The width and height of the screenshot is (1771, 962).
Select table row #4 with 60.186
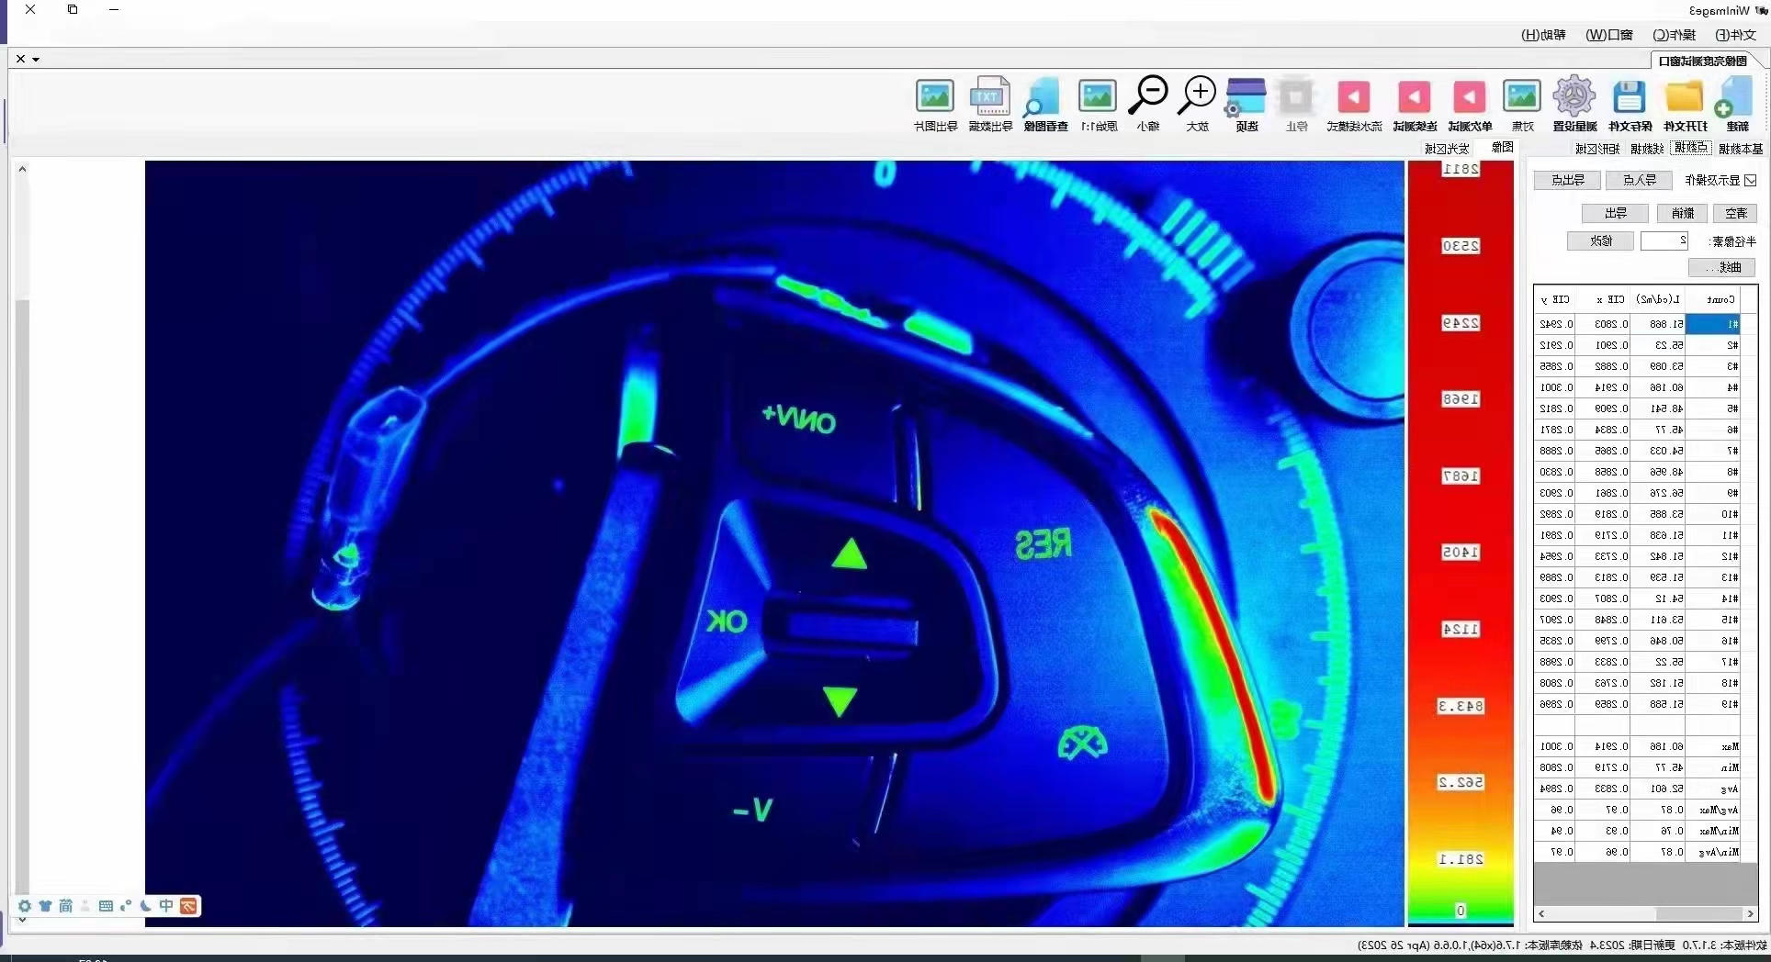click(1638, 387)
